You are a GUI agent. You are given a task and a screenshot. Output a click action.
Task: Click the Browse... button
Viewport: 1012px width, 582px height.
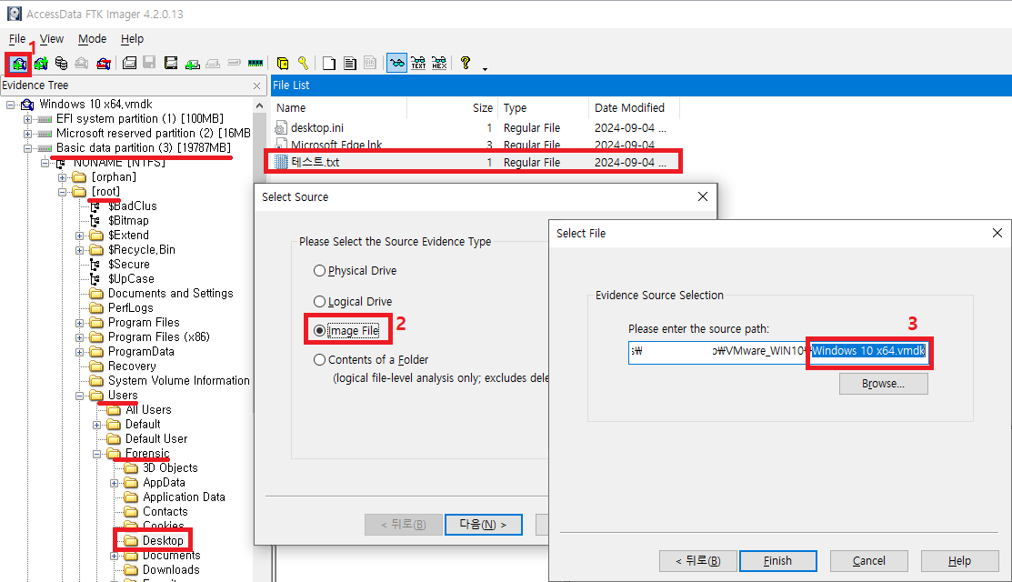[x=883, y=384]
